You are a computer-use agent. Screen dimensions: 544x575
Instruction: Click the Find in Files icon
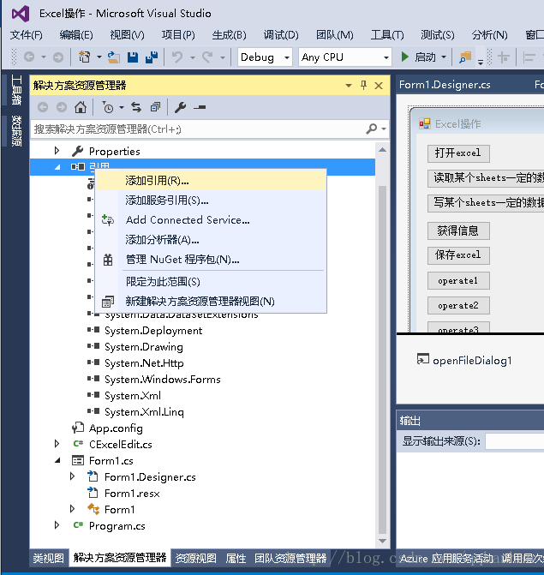pos(465,57)
